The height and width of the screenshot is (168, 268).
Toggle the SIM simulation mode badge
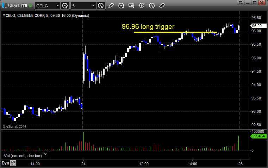24,6
